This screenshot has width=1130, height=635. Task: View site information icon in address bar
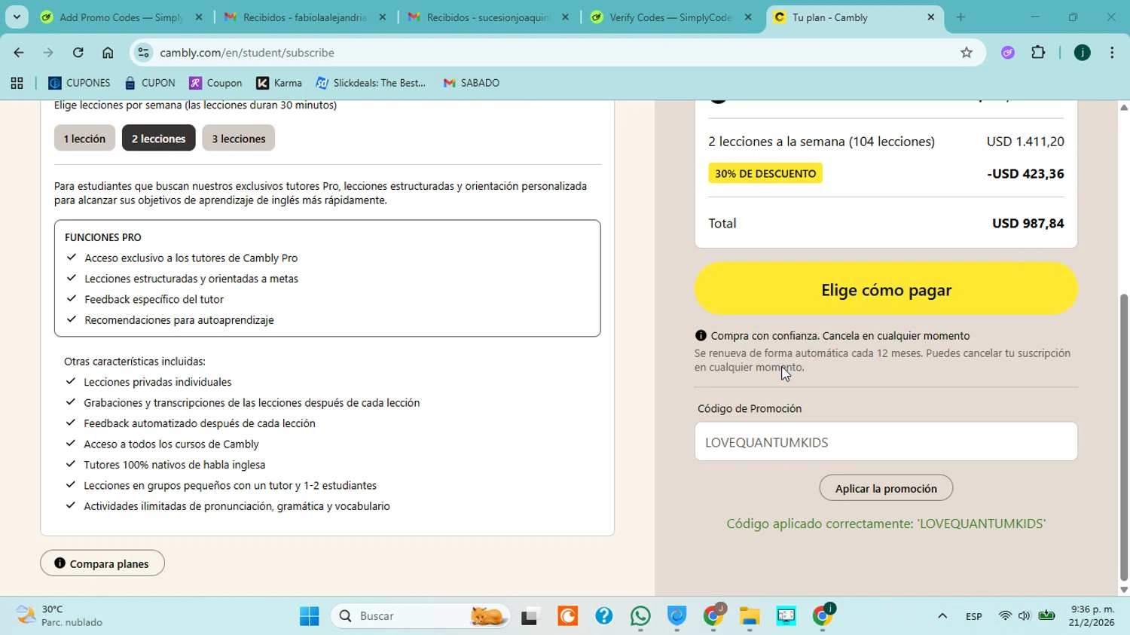[143, 53]
